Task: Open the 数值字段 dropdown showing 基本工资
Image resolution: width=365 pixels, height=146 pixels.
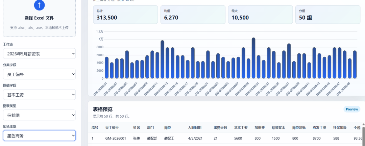Action: (39, 95)
